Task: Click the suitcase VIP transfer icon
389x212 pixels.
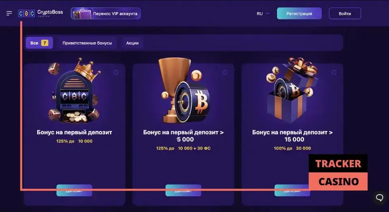Action: 82,13
